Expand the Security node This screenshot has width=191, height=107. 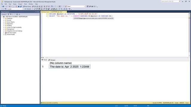[4, 20]
